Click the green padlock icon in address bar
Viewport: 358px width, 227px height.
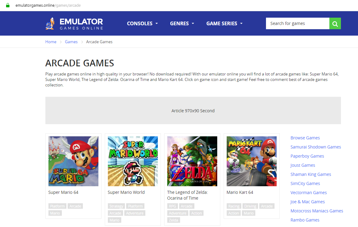[8, 5]
